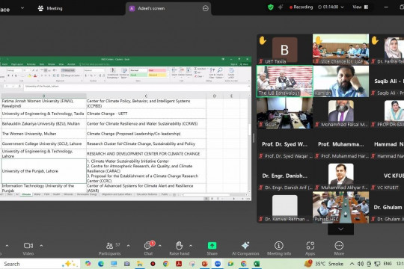Viewport: 404px width, 269px height.
Task: Open the Apps icon
Action: click(310, 246)
